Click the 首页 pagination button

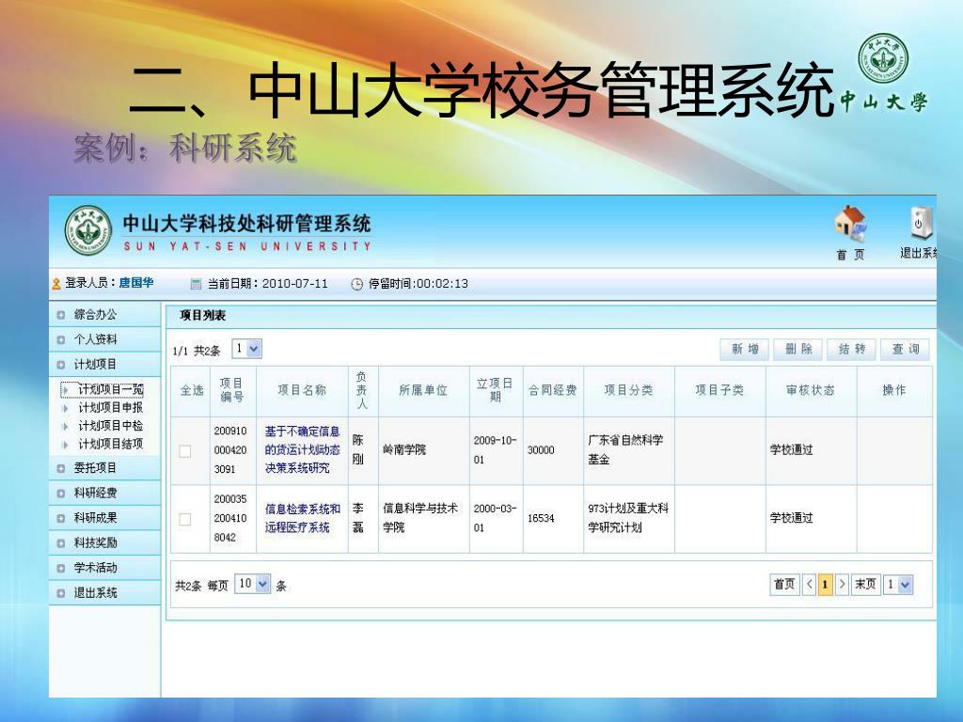pyautogui.click(x=784, y=584)
